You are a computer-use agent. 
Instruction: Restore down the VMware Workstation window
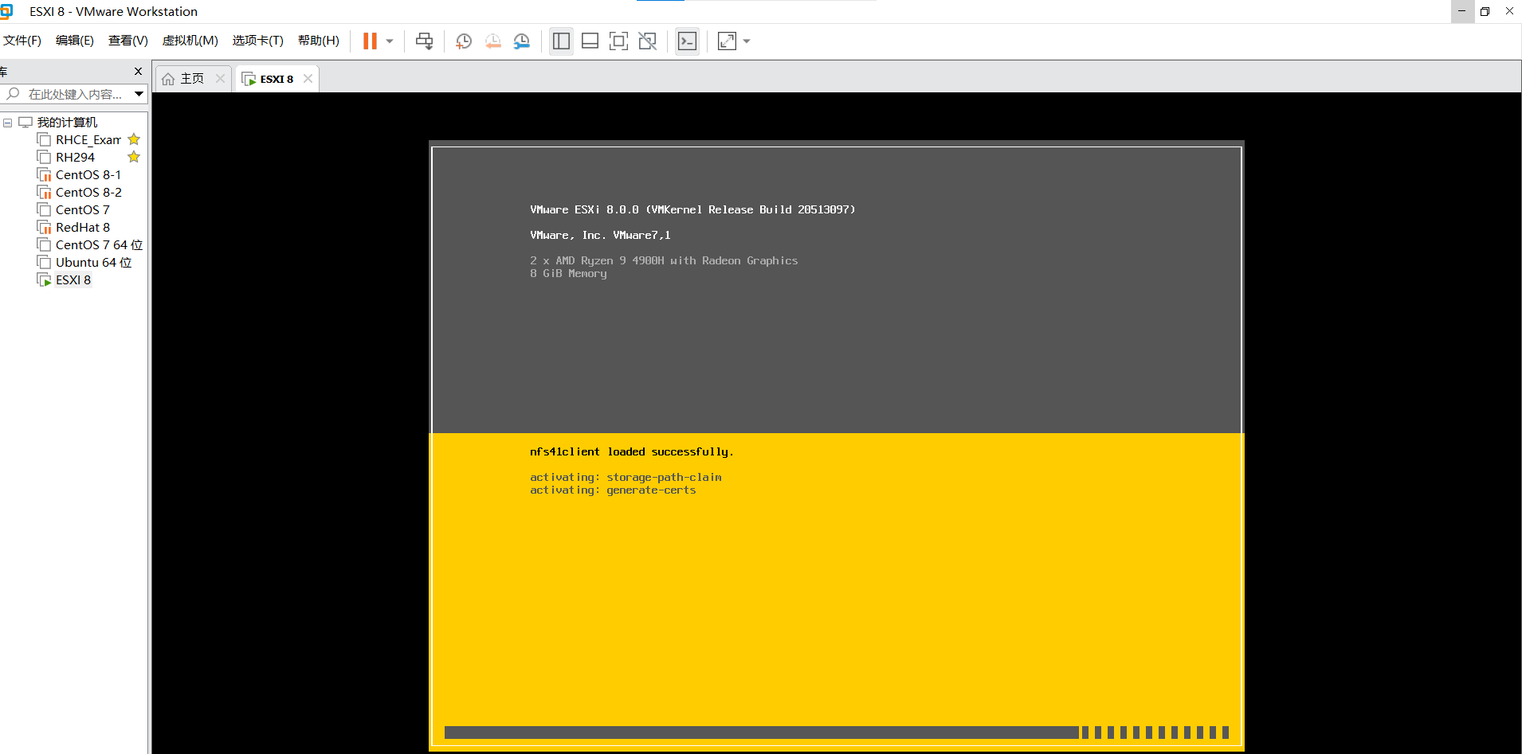(x=1485, y=11)
